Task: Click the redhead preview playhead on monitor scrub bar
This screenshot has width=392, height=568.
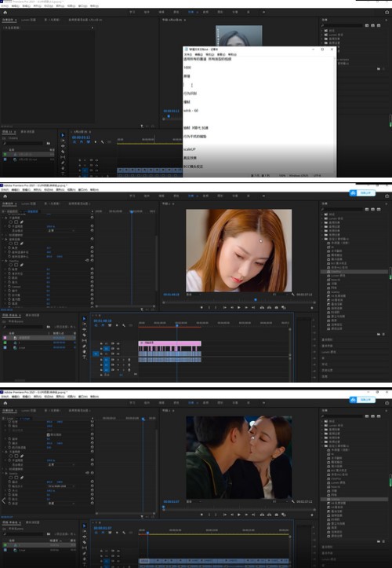Action: tap(256, 300)
